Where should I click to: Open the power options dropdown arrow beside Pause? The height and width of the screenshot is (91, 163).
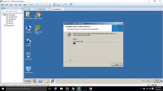click(x=33, y=5)
